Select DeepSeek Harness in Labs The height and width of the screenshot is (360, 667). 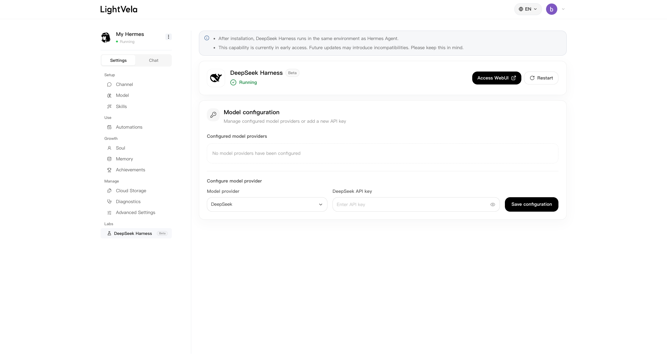pos(136,233)
